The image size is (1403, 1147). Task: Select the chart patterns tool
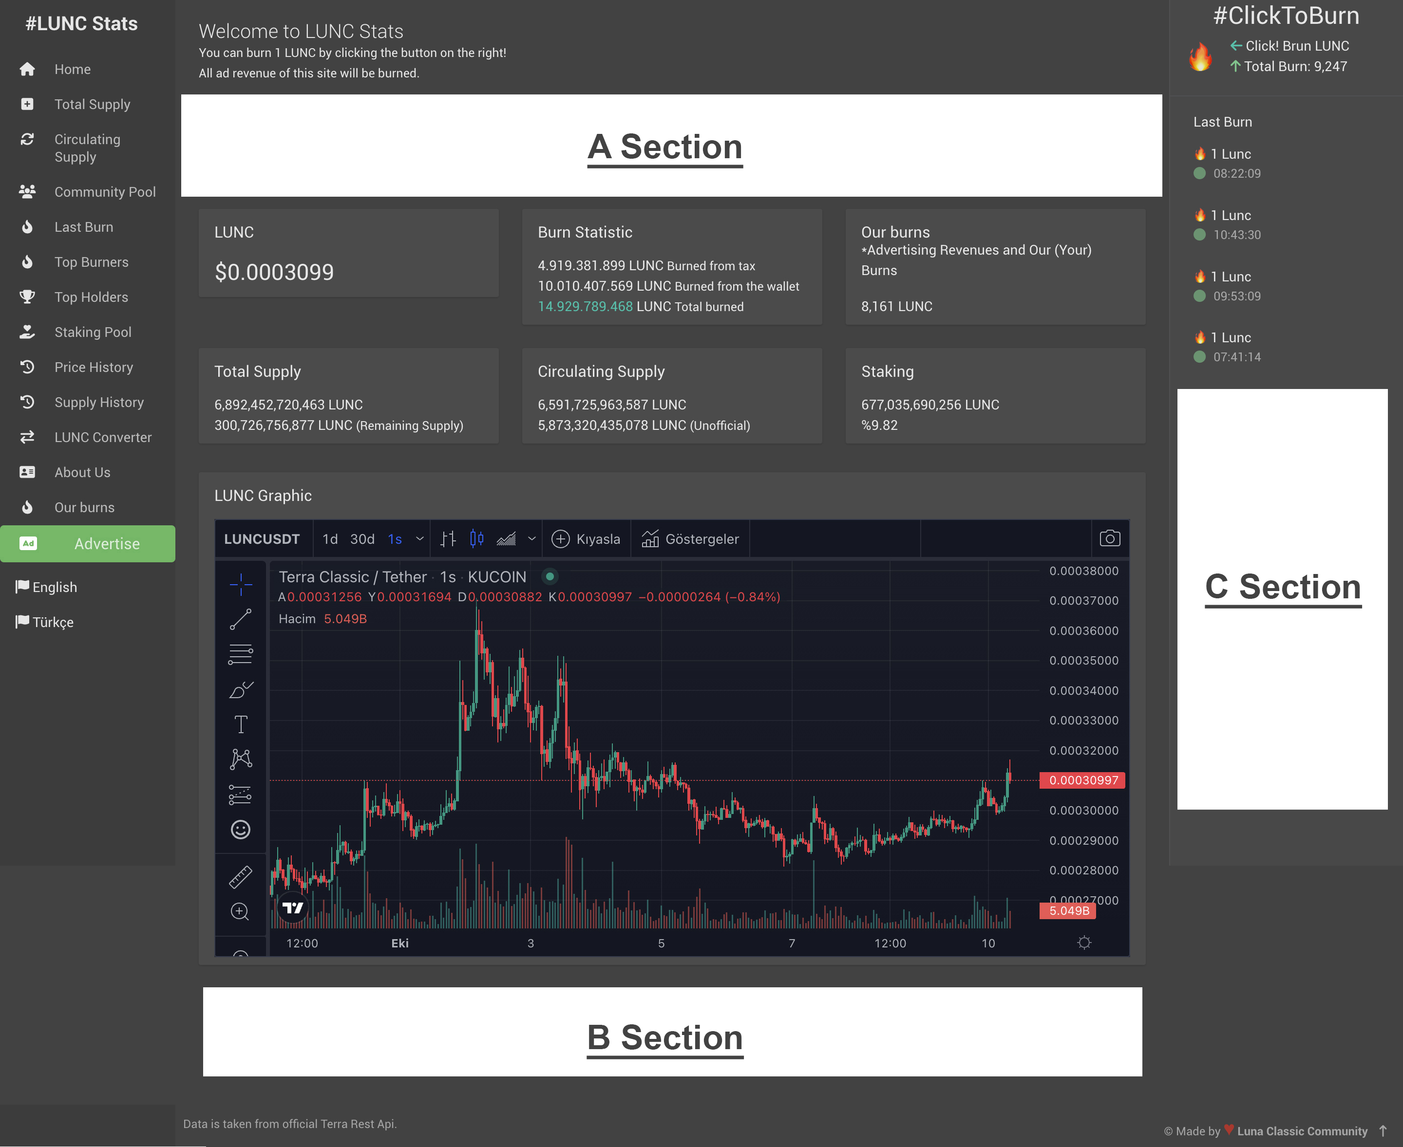coord(241,759)
